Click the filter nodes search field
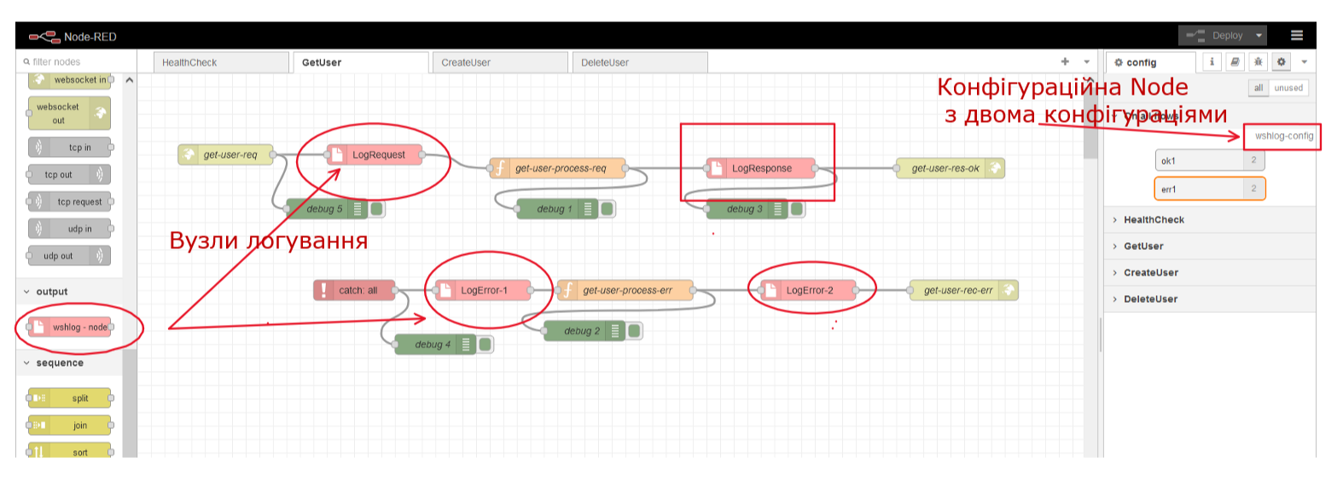This screenshot has width=1343, height=487. (x=77, y=62)
